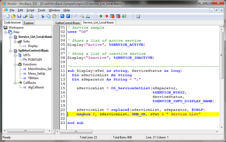Open the File menu
The width and height of the screenshot is (226, 142).
(x=12, y=10)
